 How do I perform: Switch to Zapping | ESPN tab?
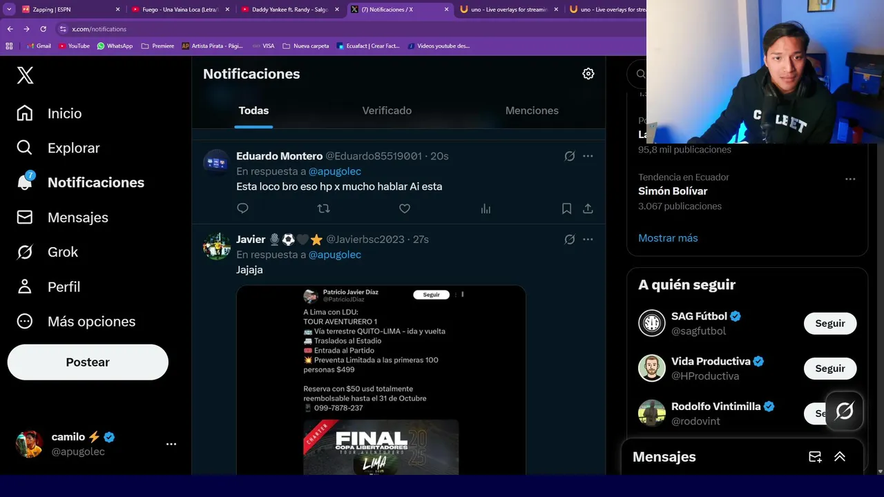coord(70,10)
